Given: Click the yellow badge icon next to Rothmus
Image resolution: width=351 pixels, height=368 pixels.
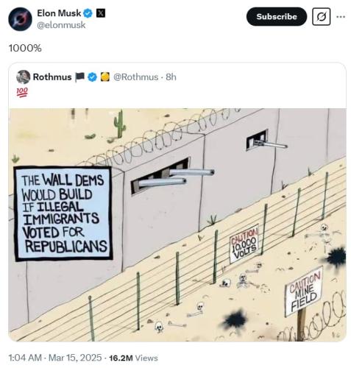Looking at the screenshot, I should click(105, 77).
